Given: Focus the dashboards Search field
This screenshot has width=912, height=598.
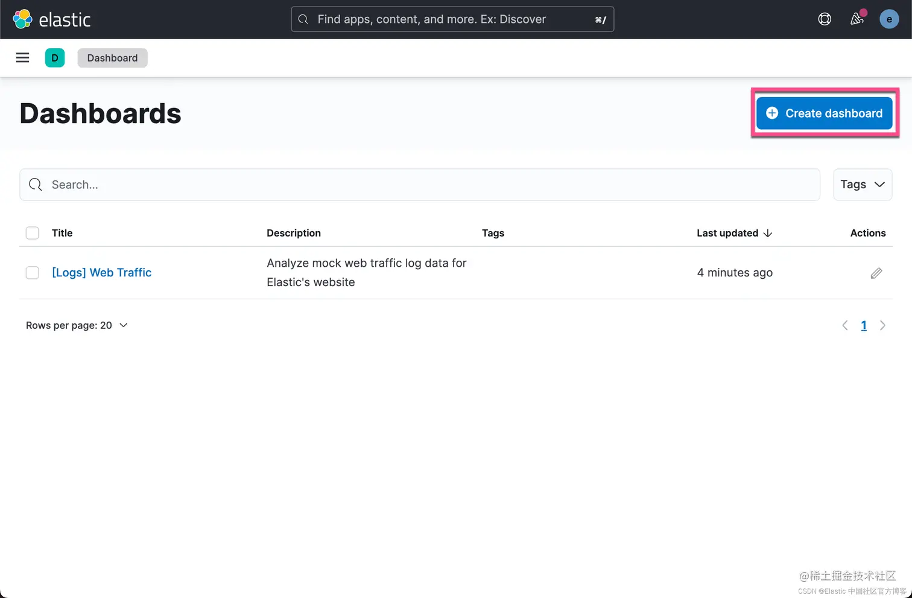Looking at the screenshot, I should coord(420,185).
